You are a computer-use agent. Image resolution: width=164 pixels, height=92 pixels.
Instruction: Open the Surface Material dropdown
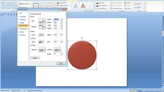pyautogui.click(x=42, y=50)
